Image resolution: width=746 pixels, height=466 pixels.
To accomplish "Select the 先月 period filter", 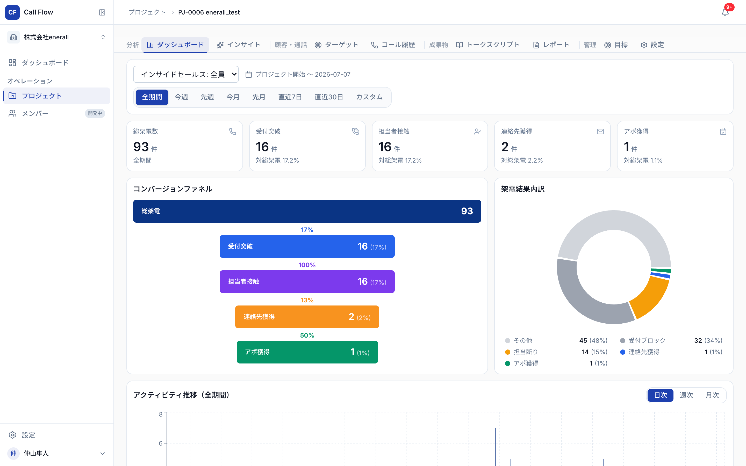I will pos(259,97).
